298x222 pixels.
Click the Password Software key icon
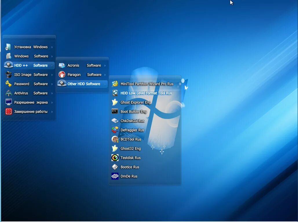point(8,84)
